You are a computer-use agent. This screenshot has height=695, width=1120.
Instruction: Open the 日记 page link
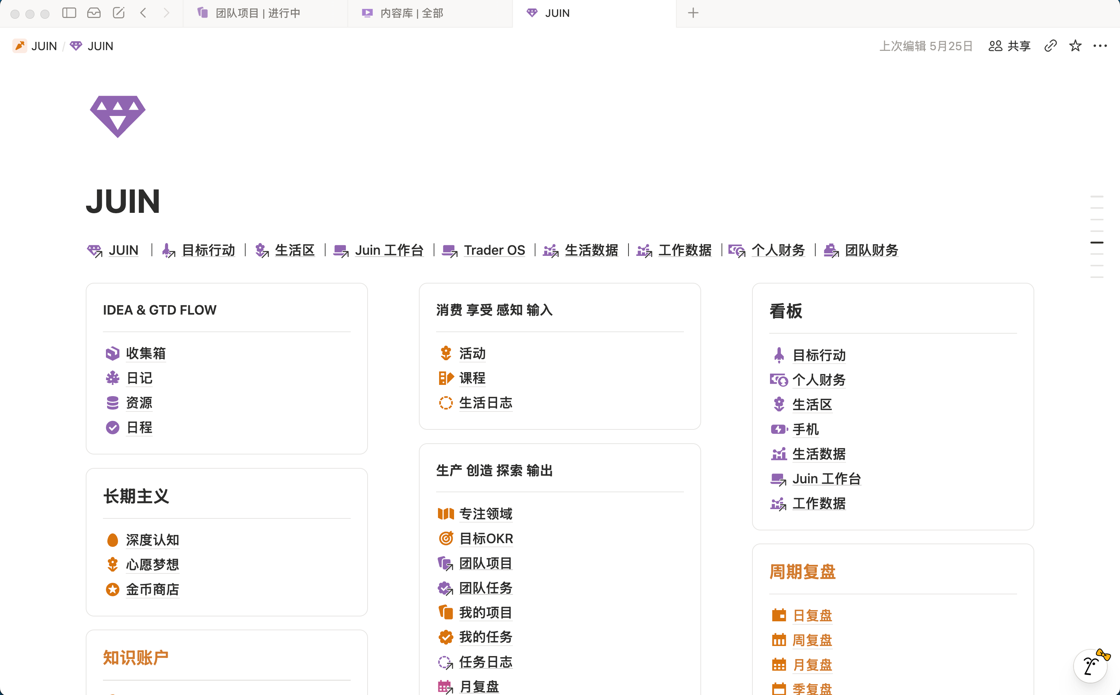coord(139,378)
